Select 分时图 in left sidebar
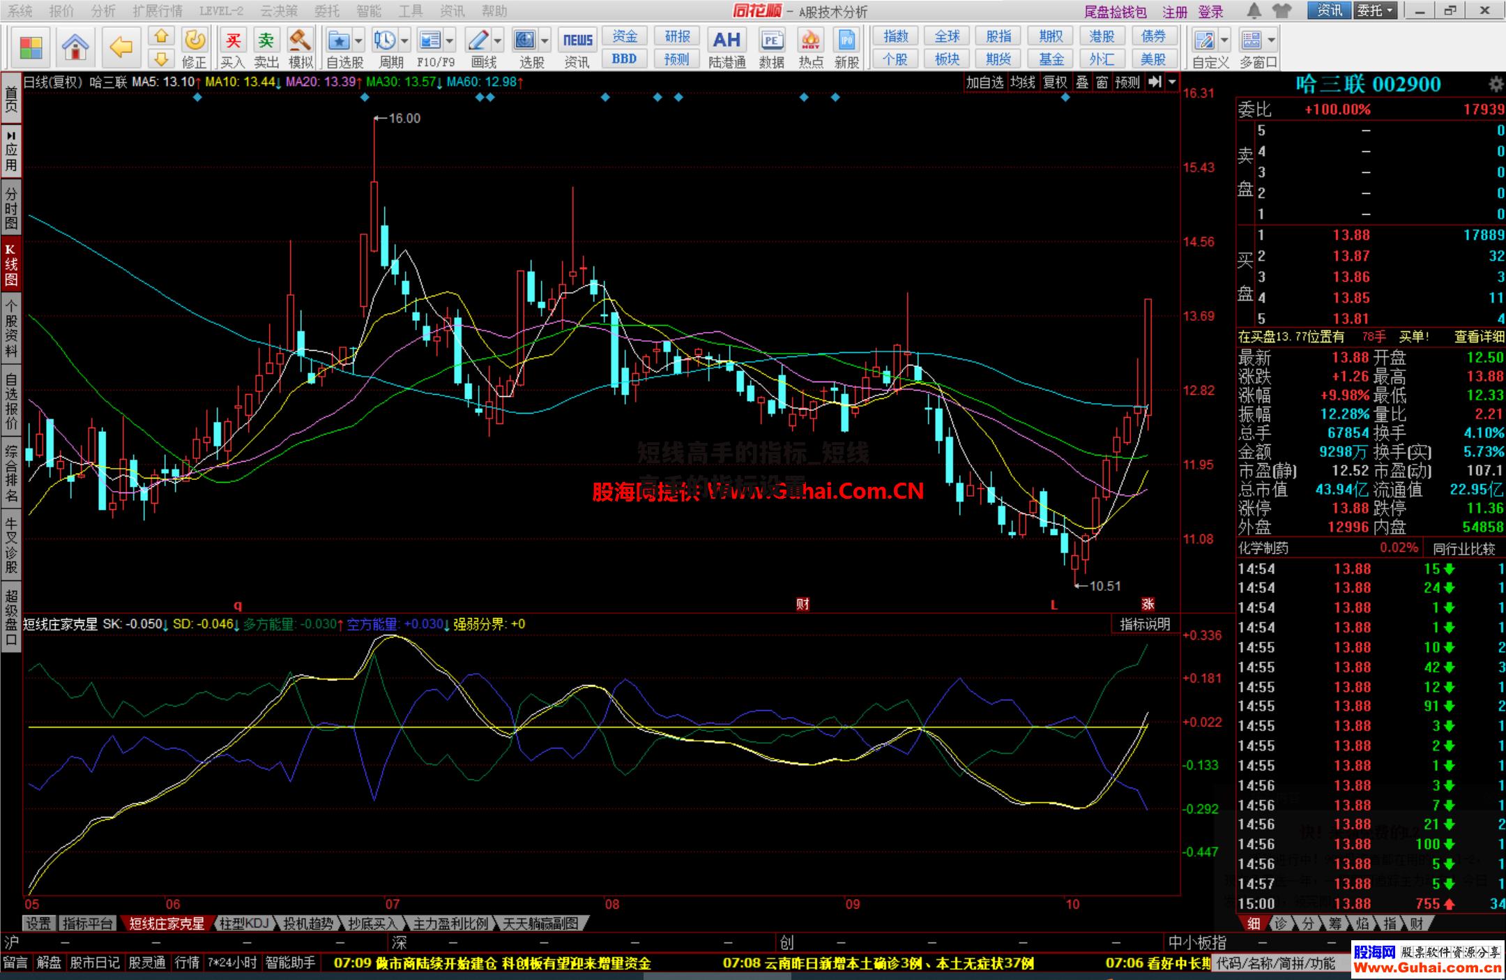Screen dimensions: 1506x980 (11, 207)
